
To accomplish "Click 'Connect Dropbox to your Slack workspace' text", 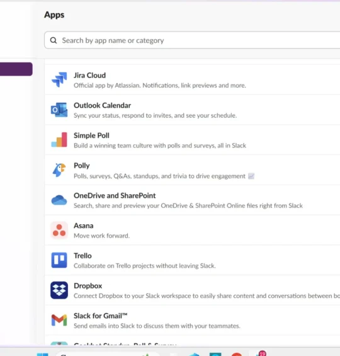I will pyautogui.click(x=207, y=296).
